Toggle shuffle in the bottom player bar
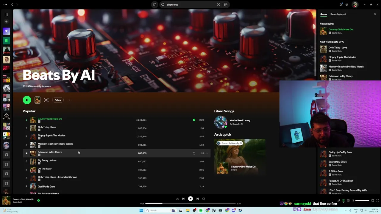The width and height of the screenshot is (381, 214). pyautogui.click(x=177, y=199)
